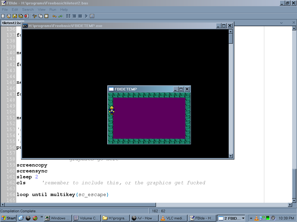Click 'Compilation Complete.' status bar text
The height and width of the screenshot is (222, 297).
(x=18, y=211)
